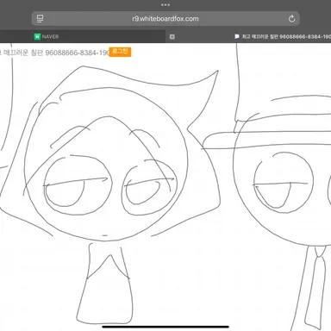Viewport: 331px width, 331px height.
Task: Reload the whiteboardfox page
Action: coord(291,19)
